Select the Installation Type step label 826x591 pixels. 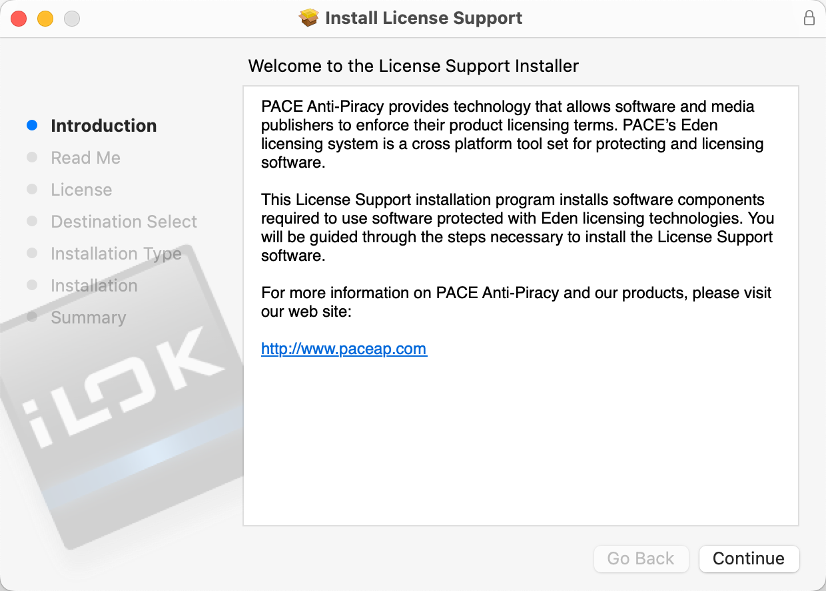pyautogui.click(x=116, y=254)
